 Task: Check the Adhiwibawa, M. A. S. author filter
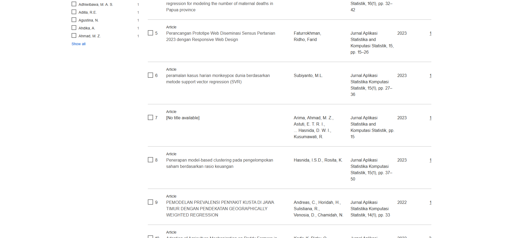coord(74,4)
